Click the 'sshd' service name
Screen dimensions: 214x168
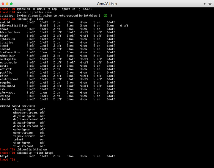3,89
